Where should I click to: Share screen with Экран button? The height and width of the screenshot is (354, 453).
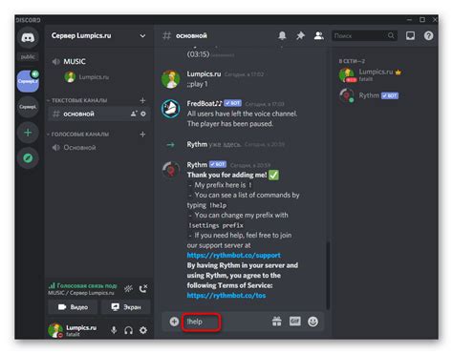click(x=126, y=307)
